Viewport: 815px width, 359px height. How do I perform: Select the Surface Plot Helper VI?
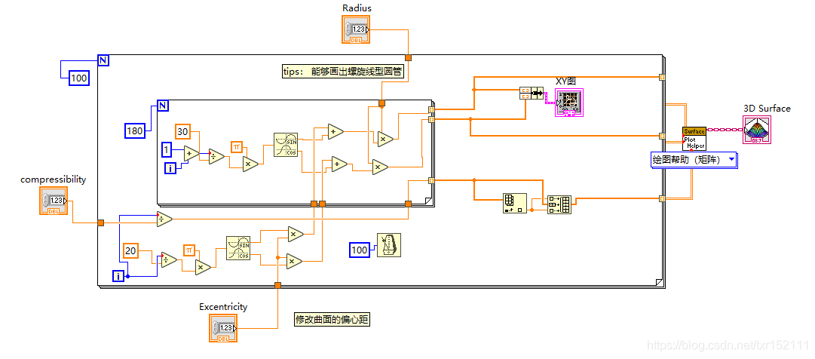coord(694,139)
